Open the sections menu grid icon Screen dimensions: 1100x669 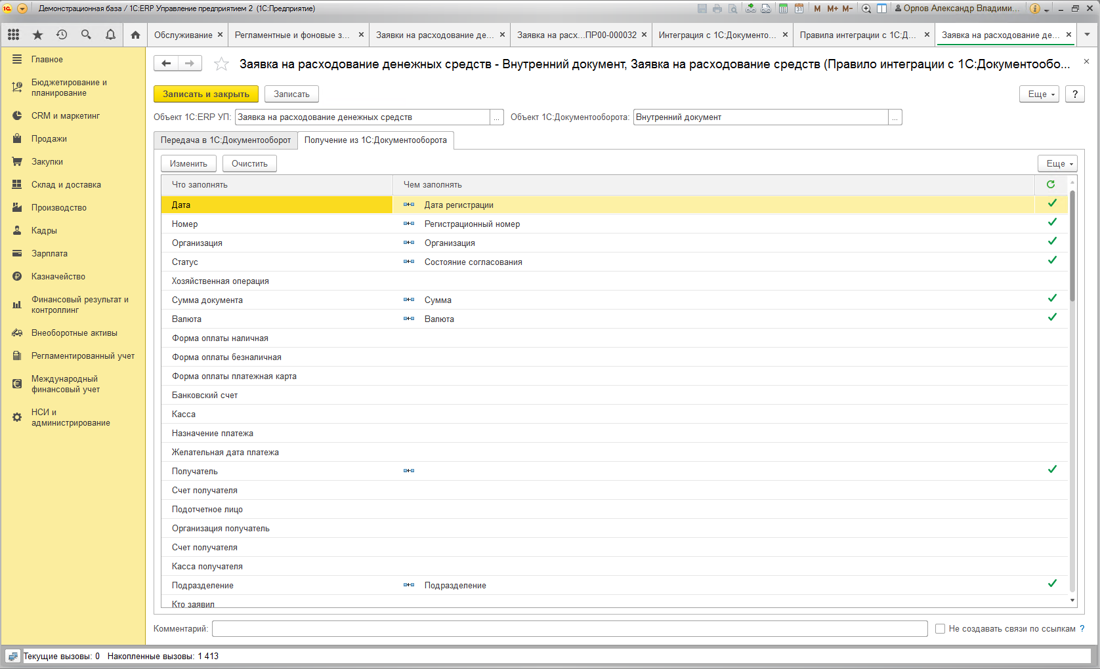click(x=14, y=35)
